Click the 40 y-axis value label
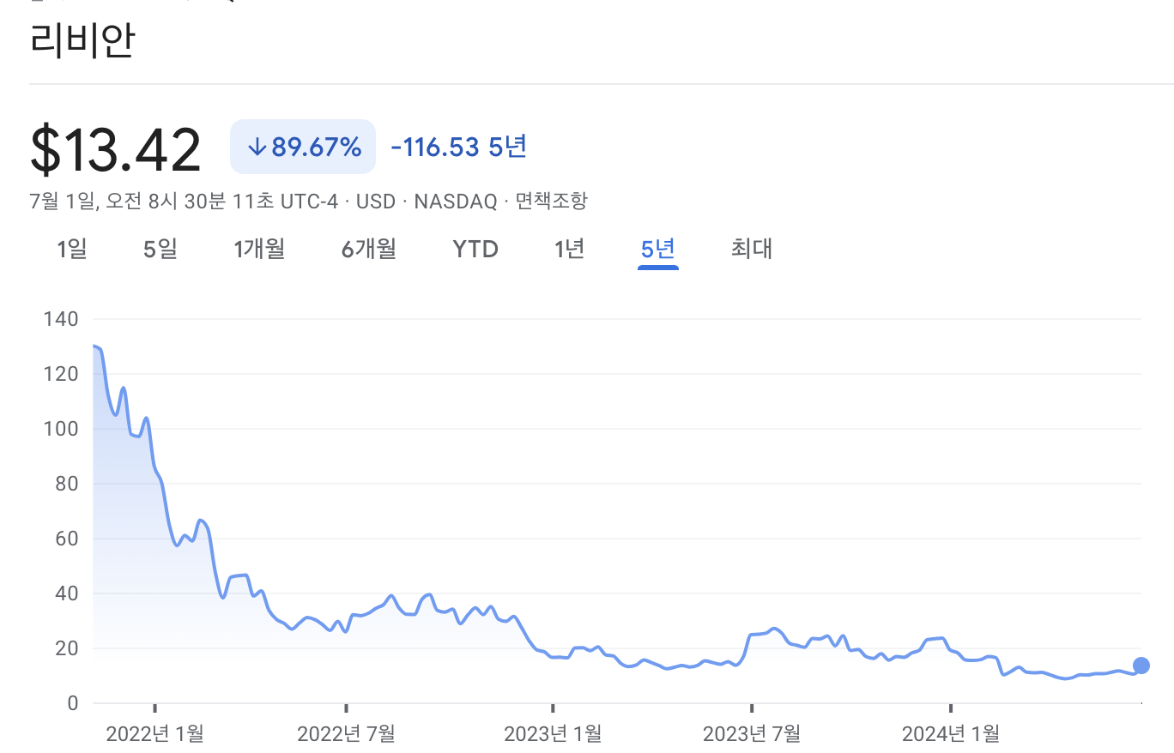The image size is (1174, 753). (x=66, y=593)
